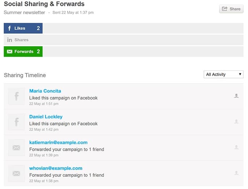Image resolution: width=248 pixels, height=189 pixels.
Task: Click the Share button
Action: (231, 9)
